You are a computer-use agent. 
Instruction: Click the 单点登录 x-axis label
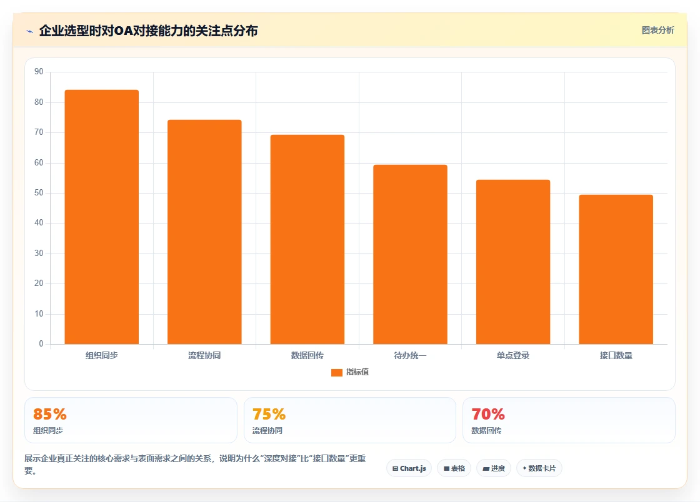(x=513, y=355)
